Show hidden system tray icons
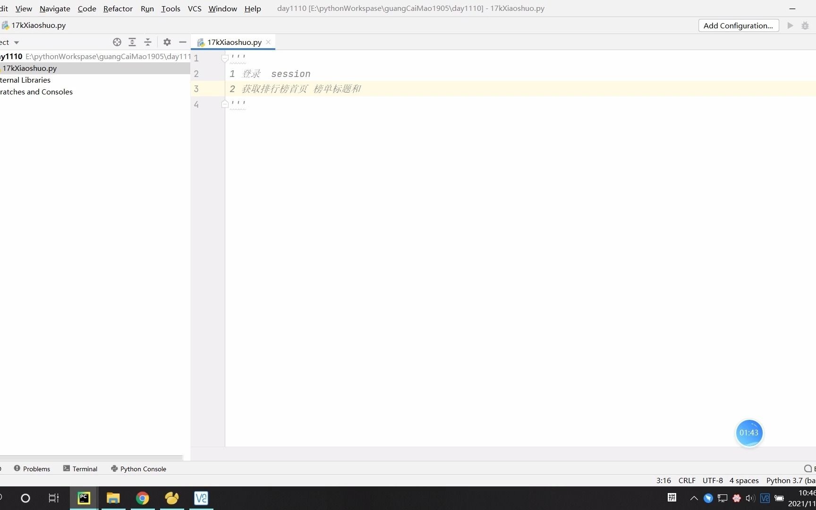This screenshot has height=510, width=816. pyautogui.click(x=694, y=498)
